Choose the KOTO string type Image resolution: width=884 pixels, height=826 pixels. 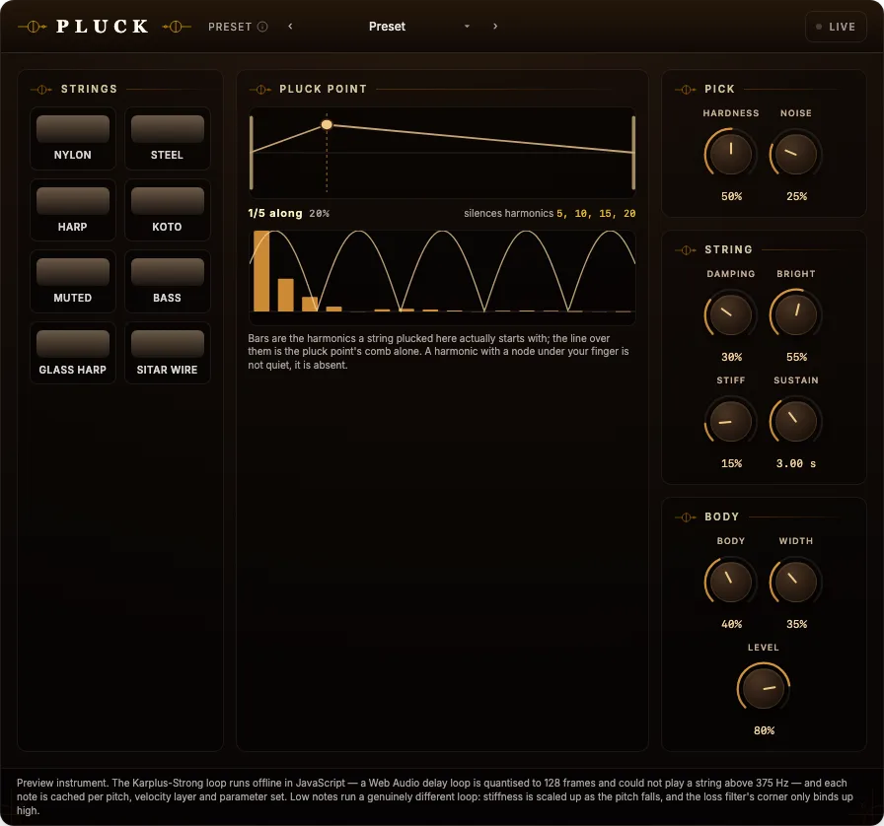click(x=168, y=210)
